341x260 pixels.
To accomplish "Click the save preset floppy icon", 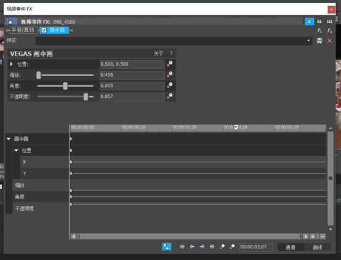I will (319, 41).
